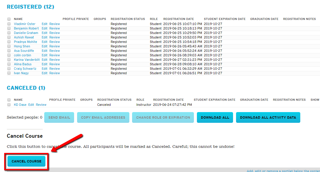Toggle select-all checkbox in Registered table header
Screen dimensions: 320x172
[9, 19]
